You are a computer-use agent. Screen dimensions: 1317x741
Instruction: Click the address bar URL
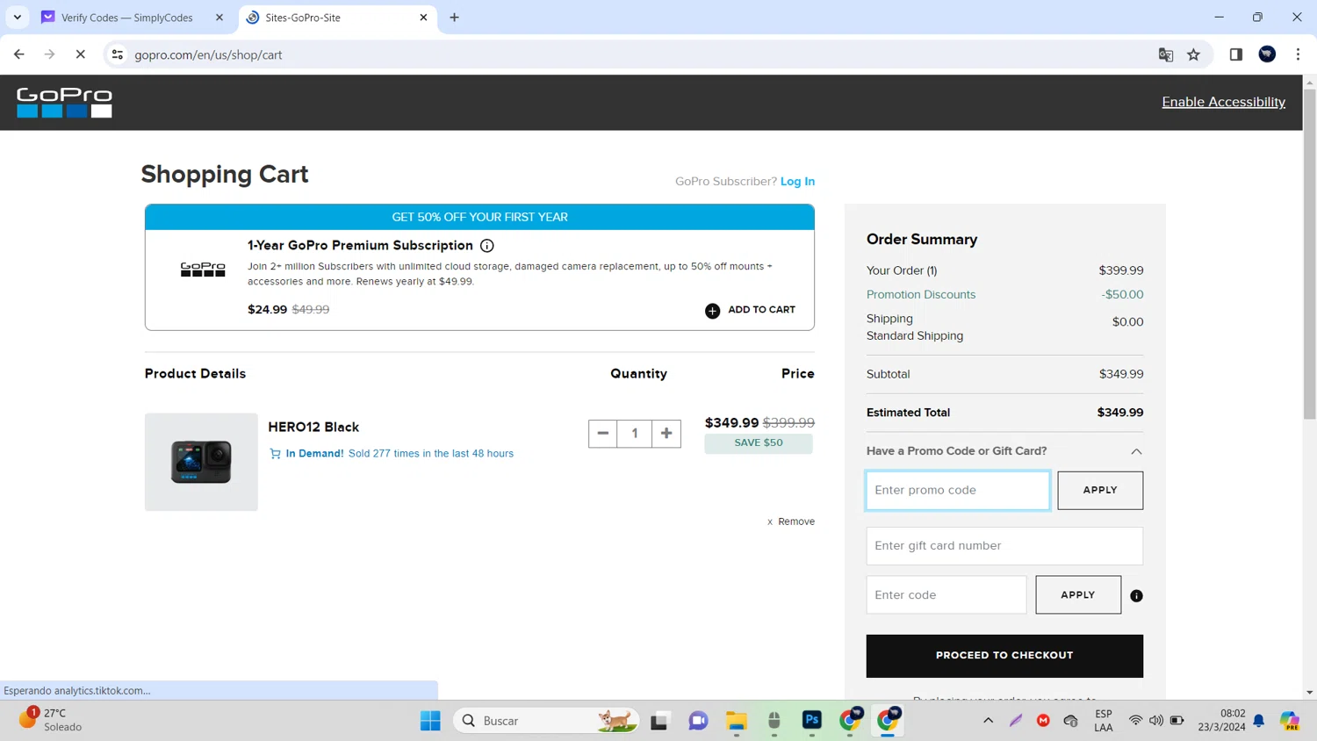[208, 54]
